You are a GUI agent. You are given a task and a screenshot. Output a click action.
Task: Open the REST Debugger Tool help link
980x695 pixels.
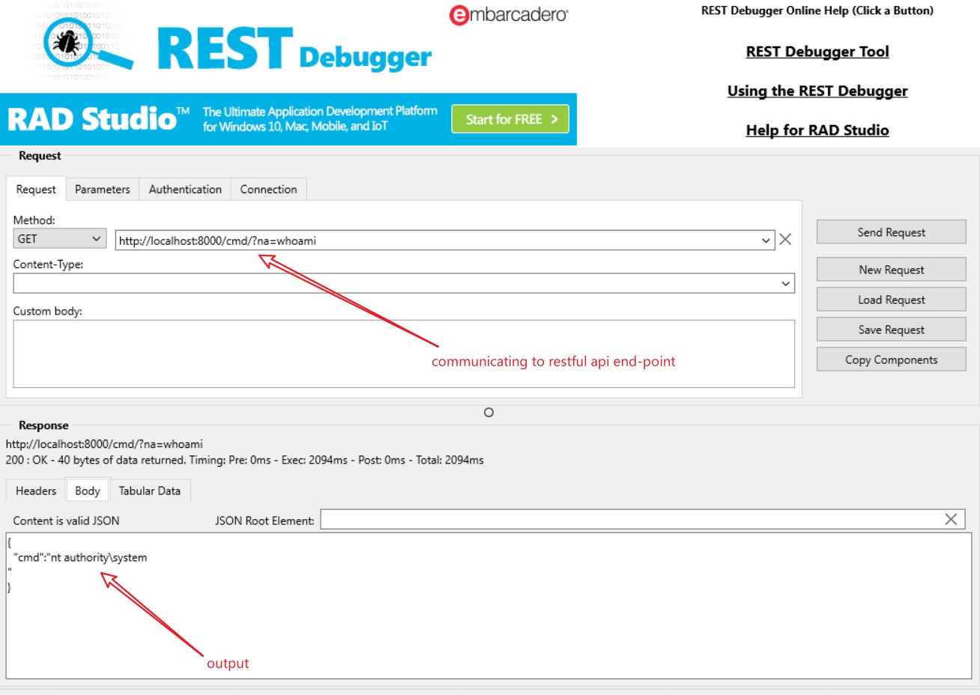click(817, 52)
